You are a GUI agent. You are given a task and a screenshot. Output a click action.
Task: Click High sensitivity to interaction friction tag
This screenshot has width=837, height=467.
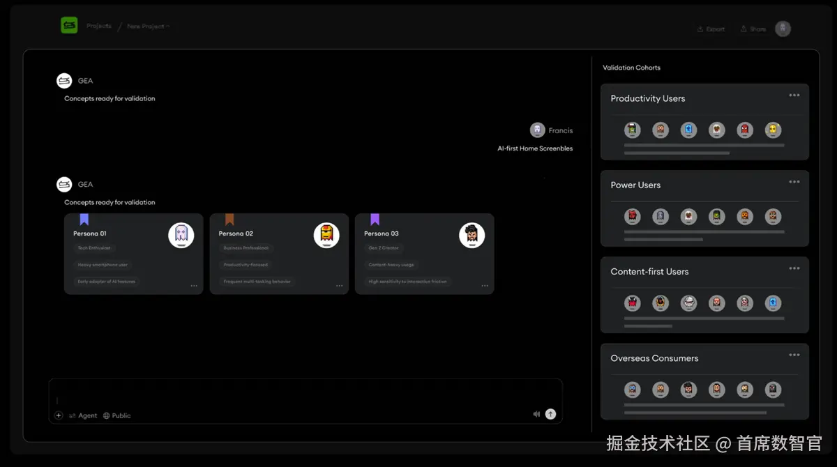click(x=408, y=282)
